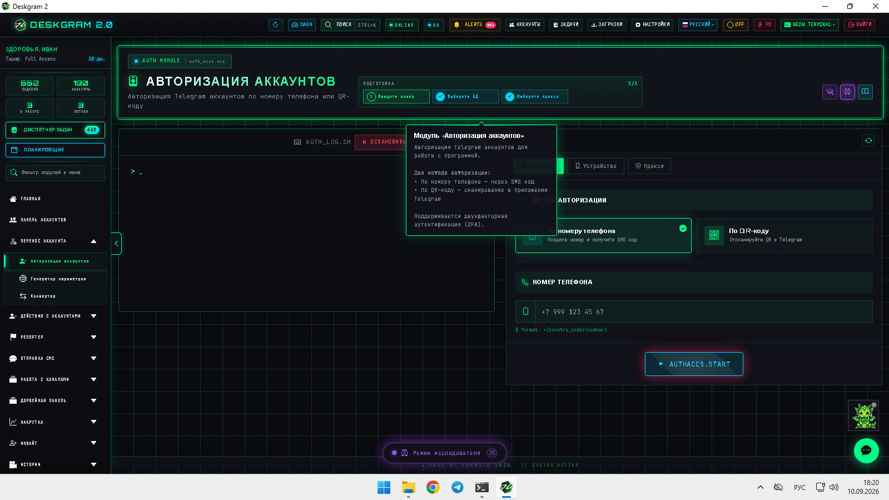Open Конвертер submenu item
Viewport: 889px width, 500px height.
click(56, 296)
